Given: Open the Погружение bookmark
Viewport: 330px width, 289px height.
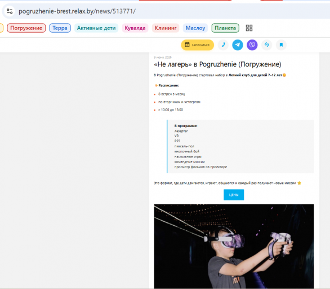Looking at the screenshot, I should coord(26,28).
